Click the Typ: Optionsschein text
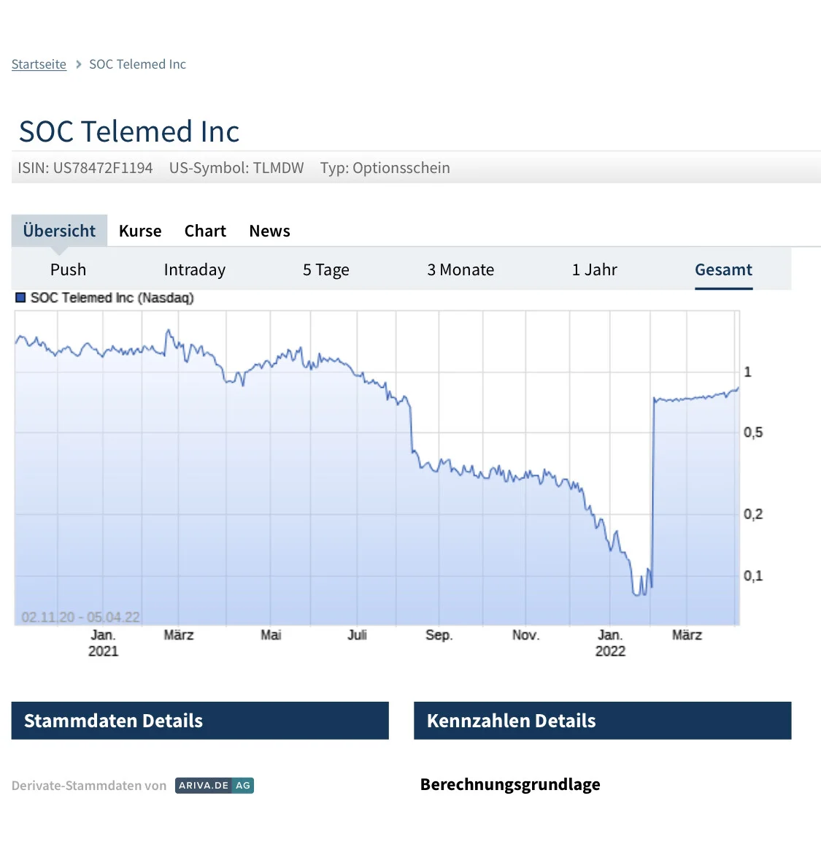This screenshot has height=847, width=821. (x=385, y=168)
